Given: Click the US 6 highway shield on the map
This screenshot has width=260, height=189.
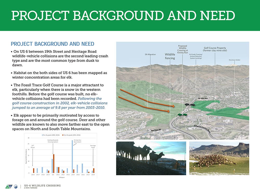Looking at the screenshot, I should pos(186,110).
